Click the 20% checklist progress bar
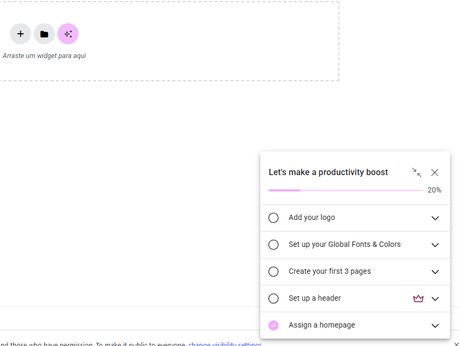Viewport: 460px width, 346px height. click(346, 190)
